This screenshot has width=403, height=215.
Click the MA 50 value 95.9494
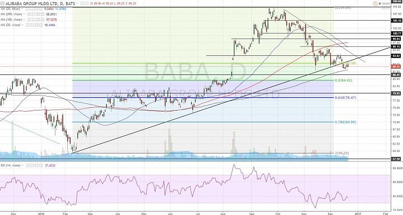click(x=50, y=25)
